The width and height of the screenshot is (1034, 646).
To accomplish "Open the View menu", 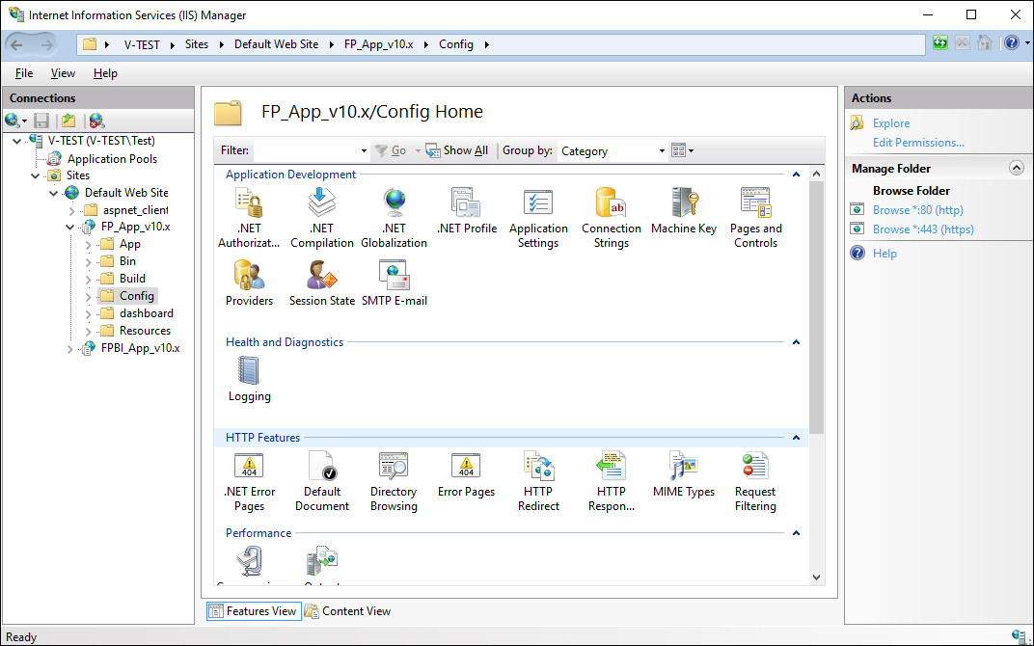I will pos(63,73).
